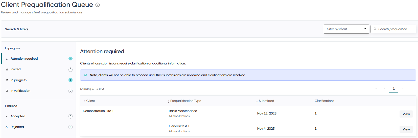Screen dimensions: 418x138
Task: Open the Accepted list in sidebar
Action: 39,116
